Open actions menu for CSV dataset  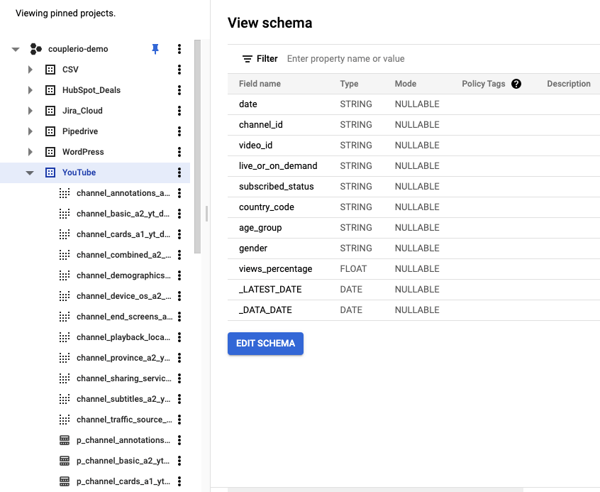pos(179,70)
